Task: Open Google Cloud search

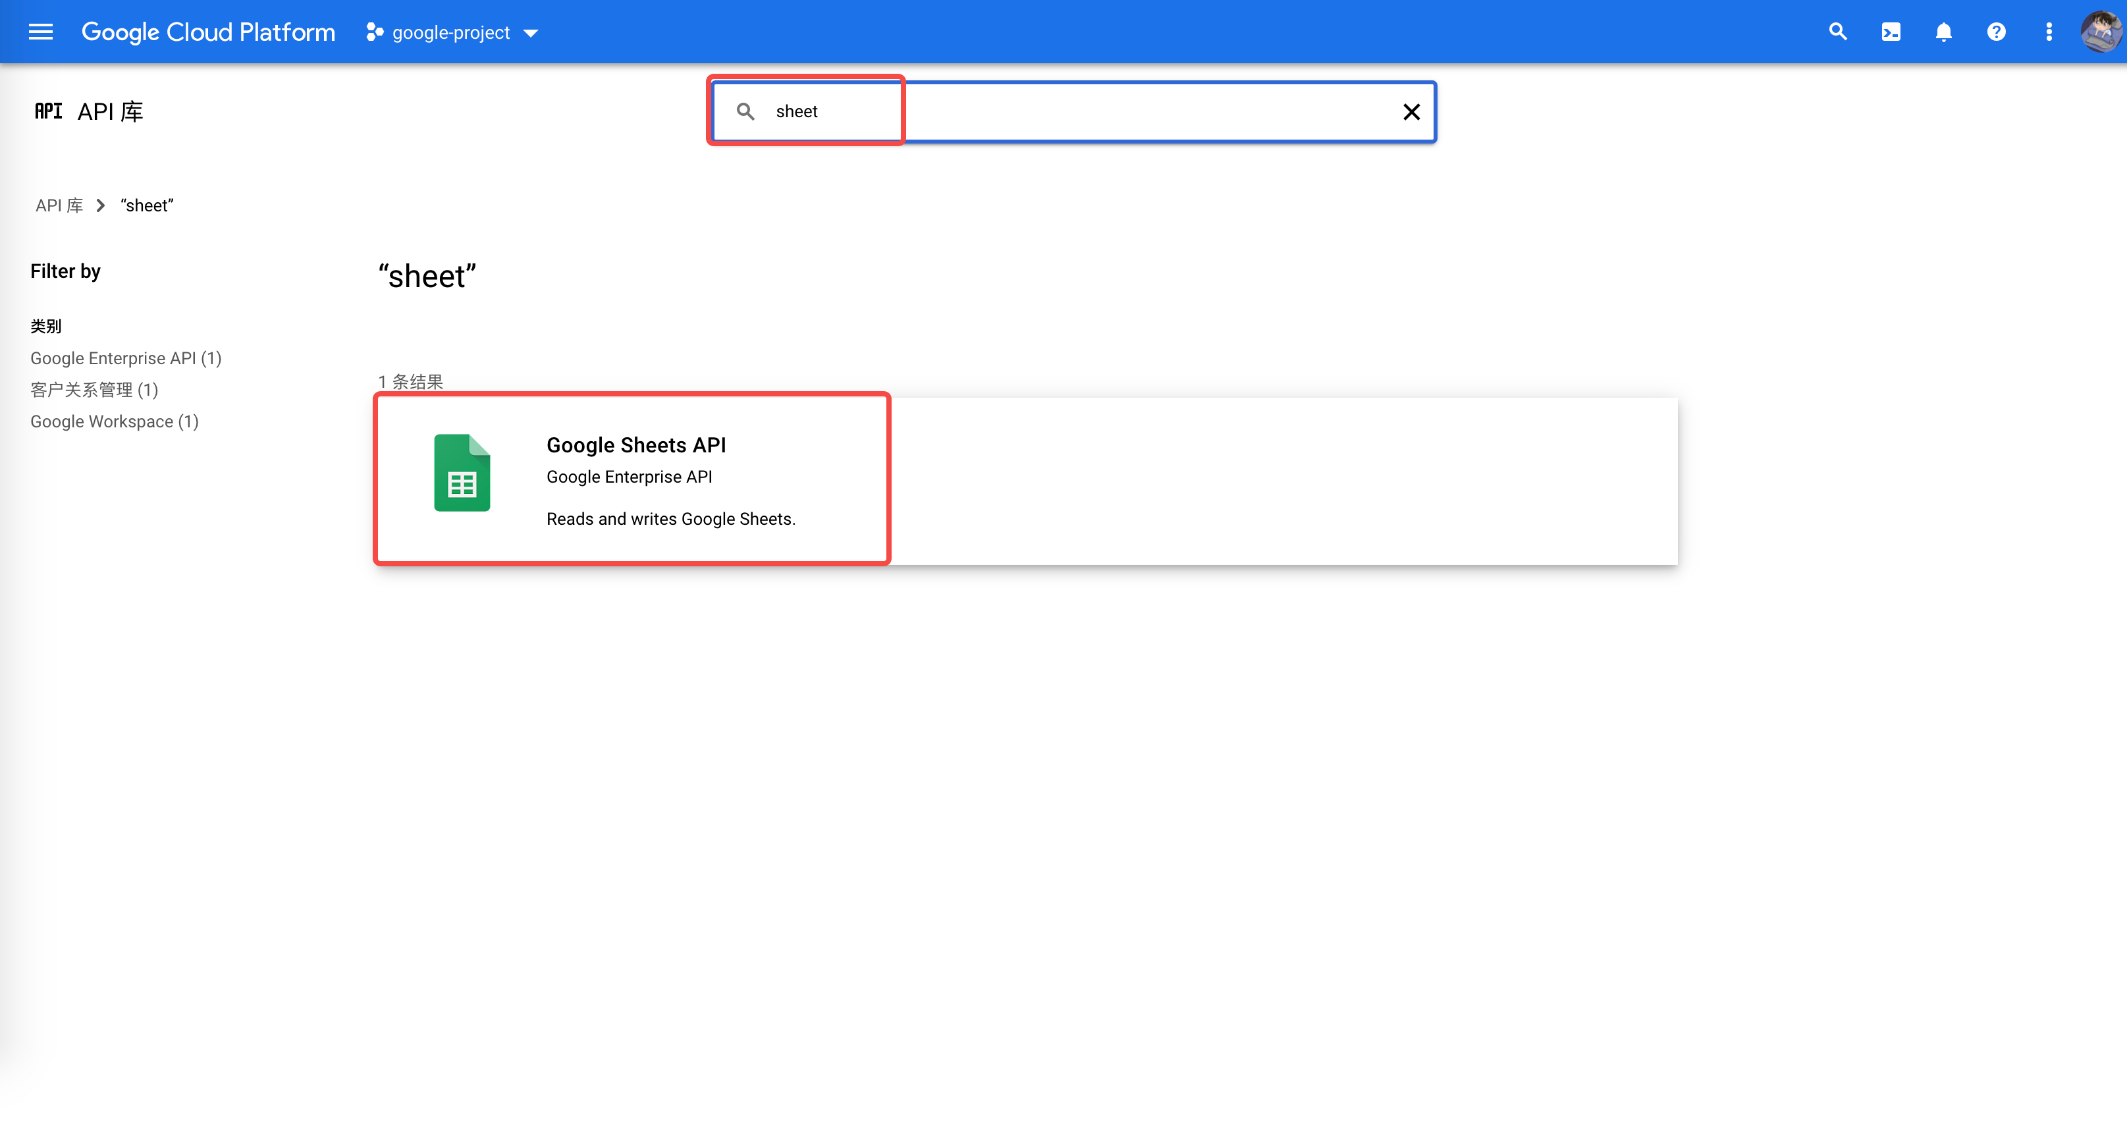Action: pos(1837,32)
